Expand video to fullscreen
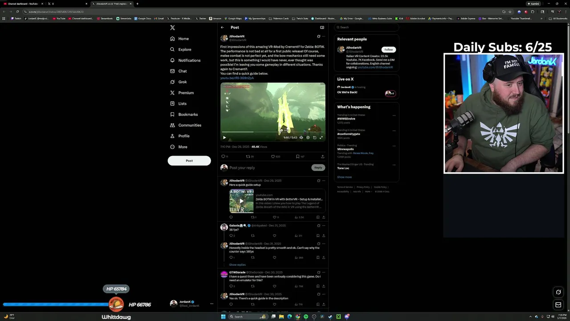570x321 pixels. (x=321, y=138)
